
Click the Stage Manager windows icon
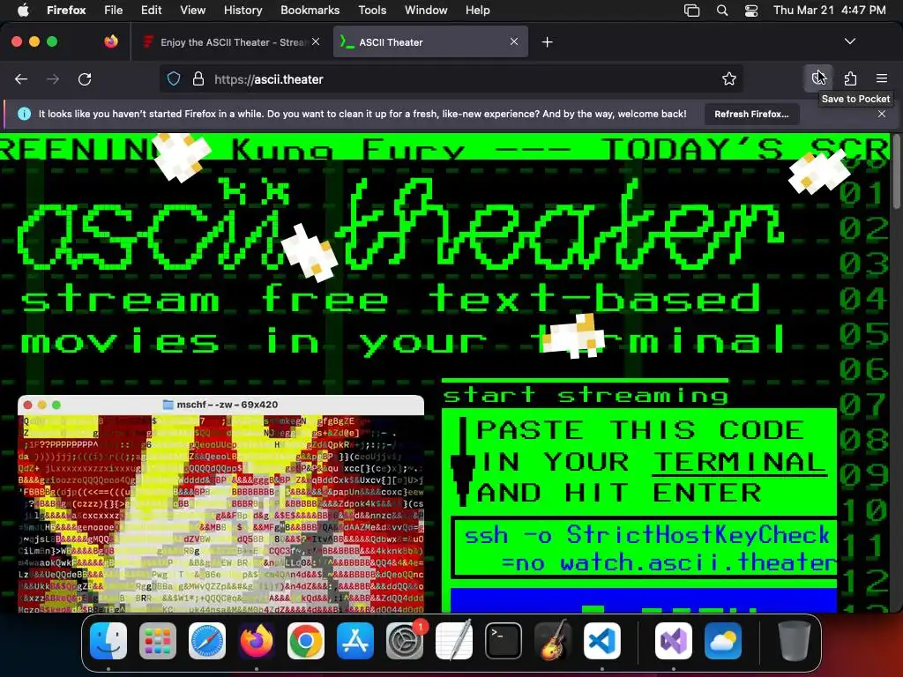(x=691, y=10)
